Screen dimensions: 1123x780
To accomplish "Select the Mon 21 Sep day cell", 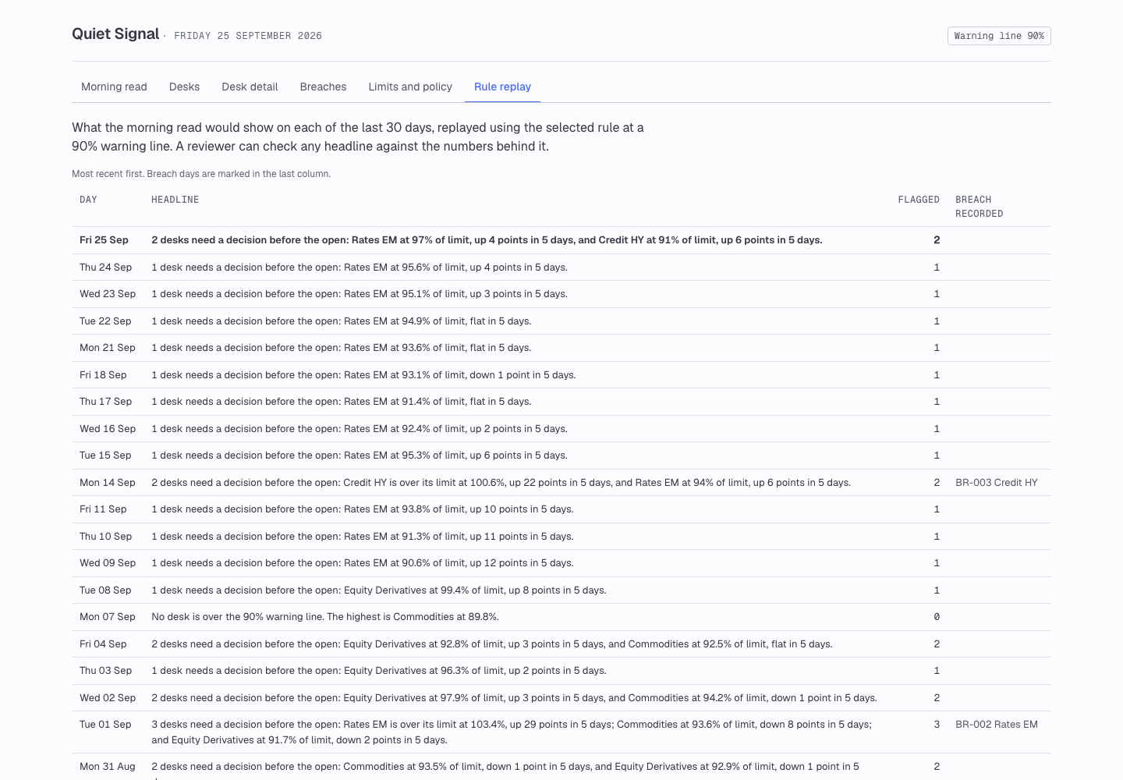I will click(108, 348).
